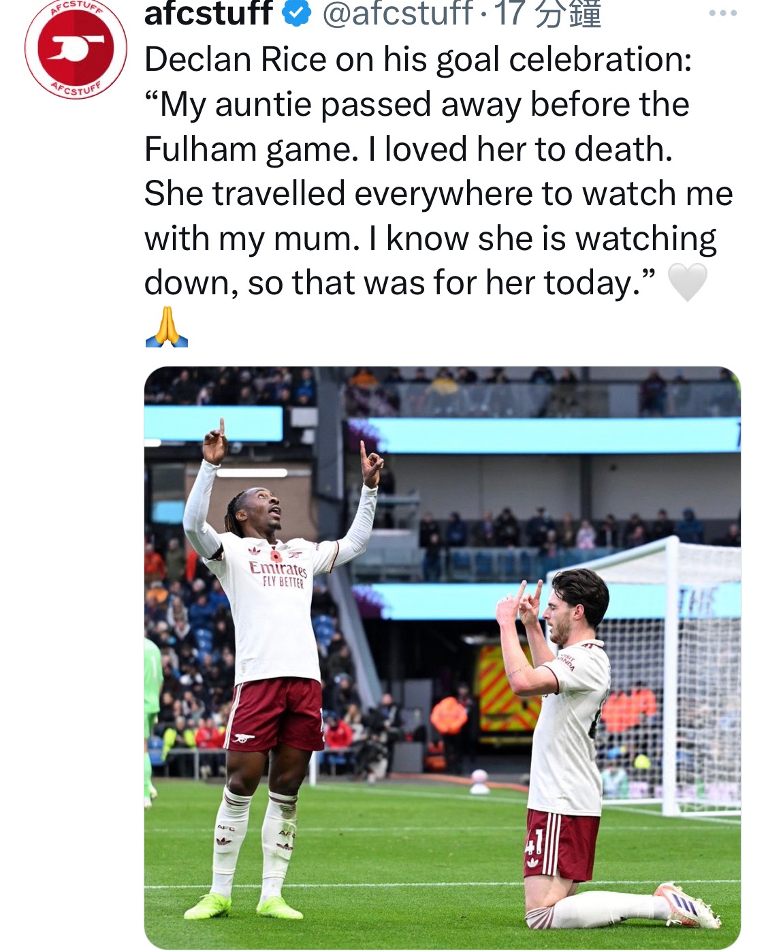Click the afcstuff display name

(208, 13)
